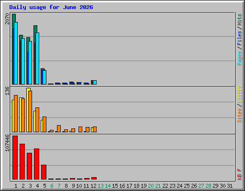Click day '1' on the x-axis
The image size is (245, 191).
(x=16, y=186)
